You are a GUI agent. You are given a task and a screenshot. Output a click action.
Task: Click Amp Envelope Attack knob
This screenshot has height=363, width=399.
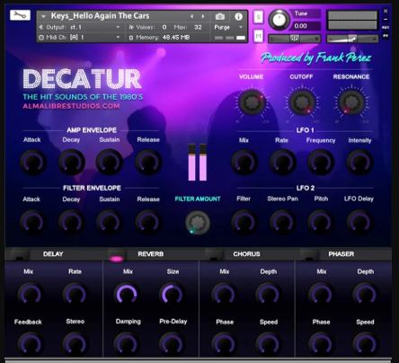32,162
